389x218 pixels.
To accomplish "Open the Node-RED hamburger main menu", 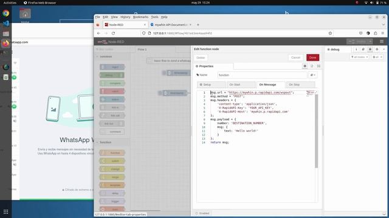I will (382, 42).
